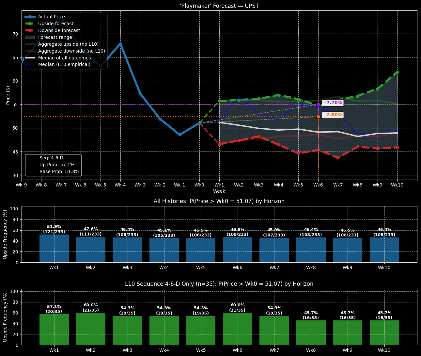Click the 'Up Prob: 57.1%' info line

pos(57,165)
